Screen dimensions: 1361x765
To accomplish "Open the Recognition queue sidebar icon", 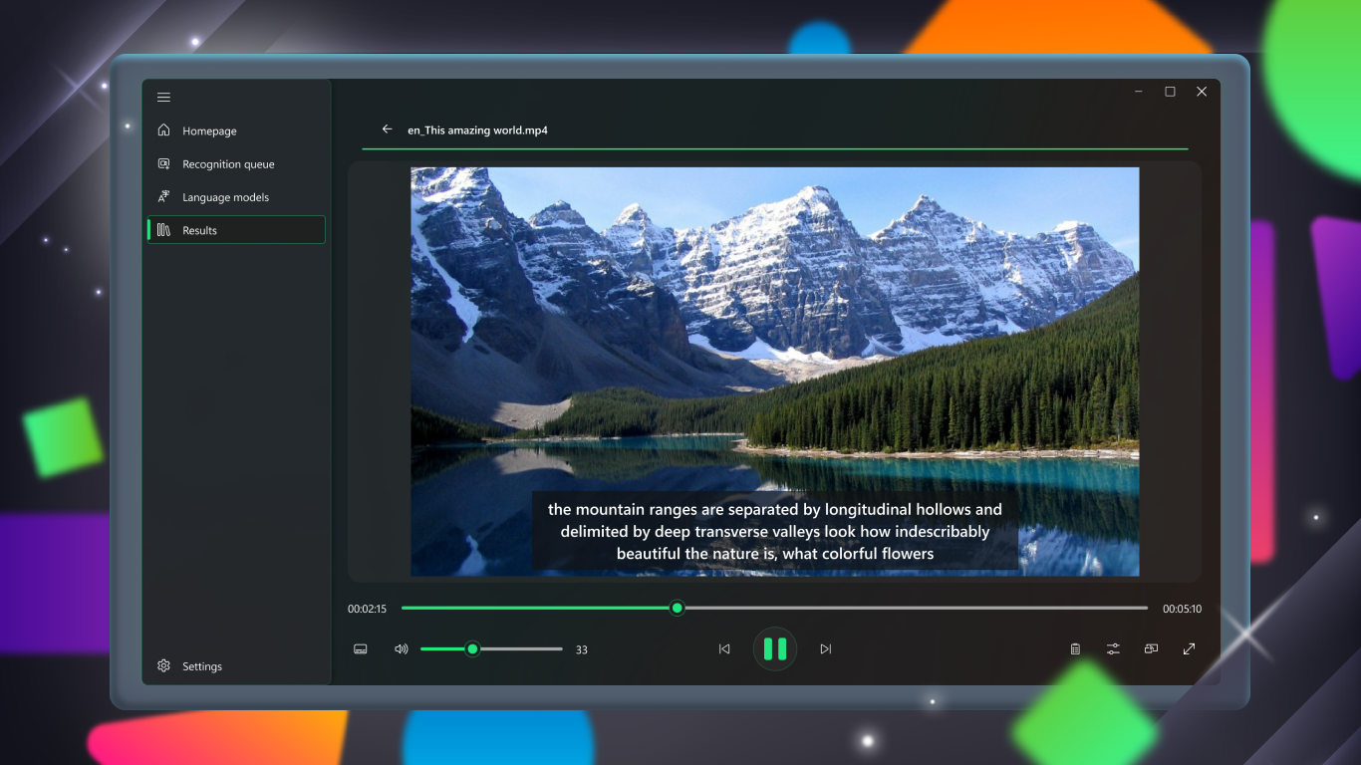I will click(163, 163).
